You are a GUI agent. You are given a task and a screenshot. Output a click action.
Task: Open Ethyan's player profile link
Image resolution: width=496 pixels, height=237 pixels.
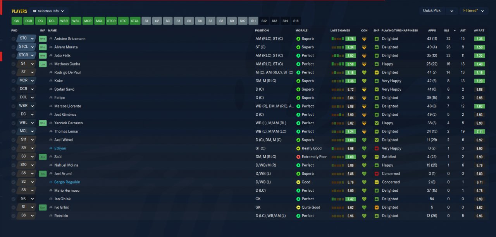[x=60, y=148]
